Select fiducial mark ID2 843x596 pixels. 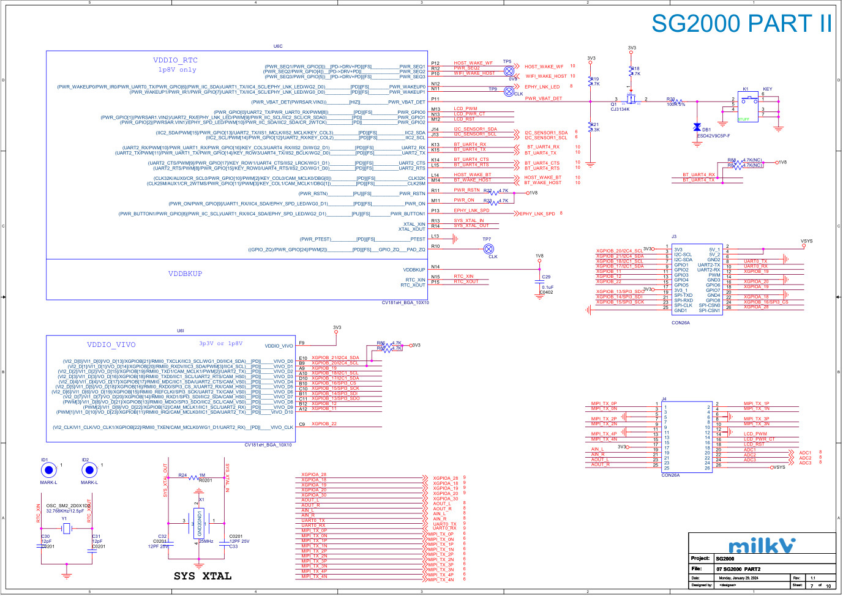point(89,470)
